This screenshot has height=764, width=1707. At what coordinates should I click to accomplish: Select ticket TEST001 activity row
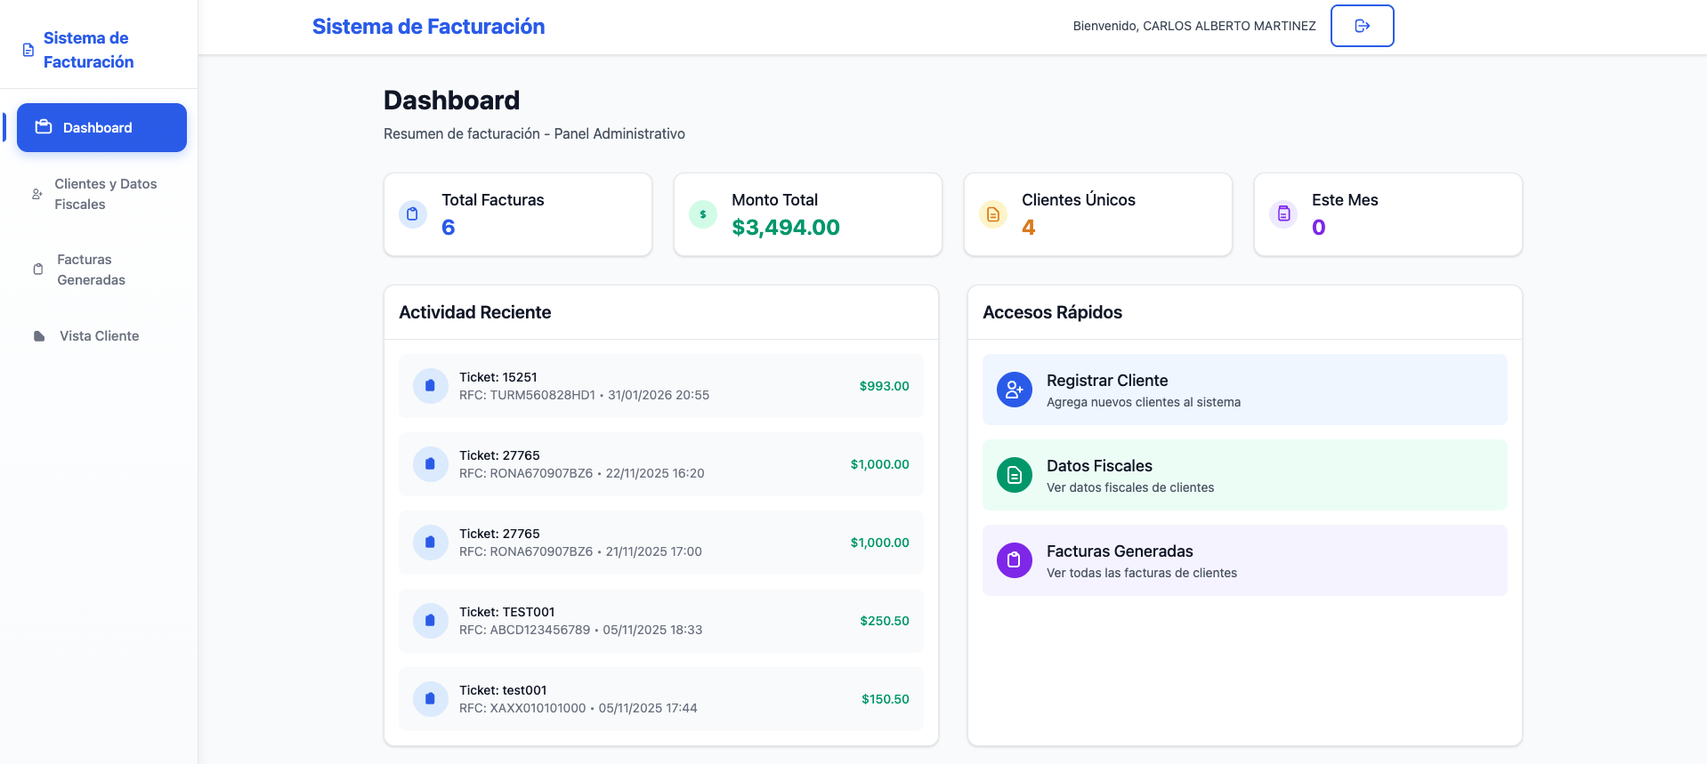[x=660, y=621]
